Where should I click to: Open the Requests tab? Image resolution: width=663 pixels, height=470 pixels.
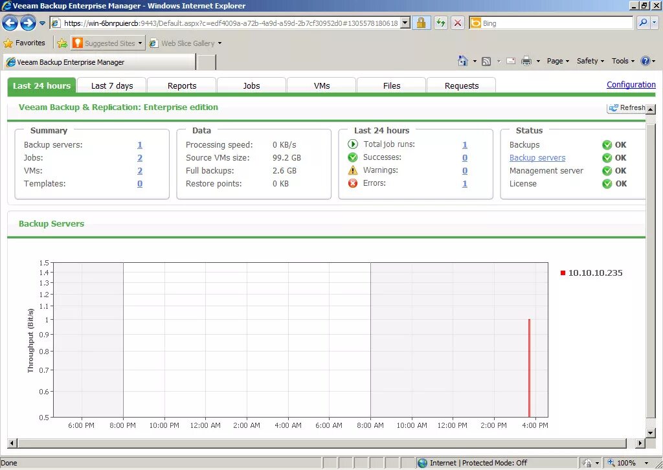462,86
